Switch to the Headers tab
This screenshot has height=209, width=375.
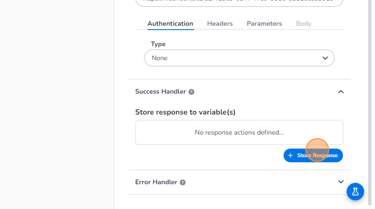pos(220,24)
